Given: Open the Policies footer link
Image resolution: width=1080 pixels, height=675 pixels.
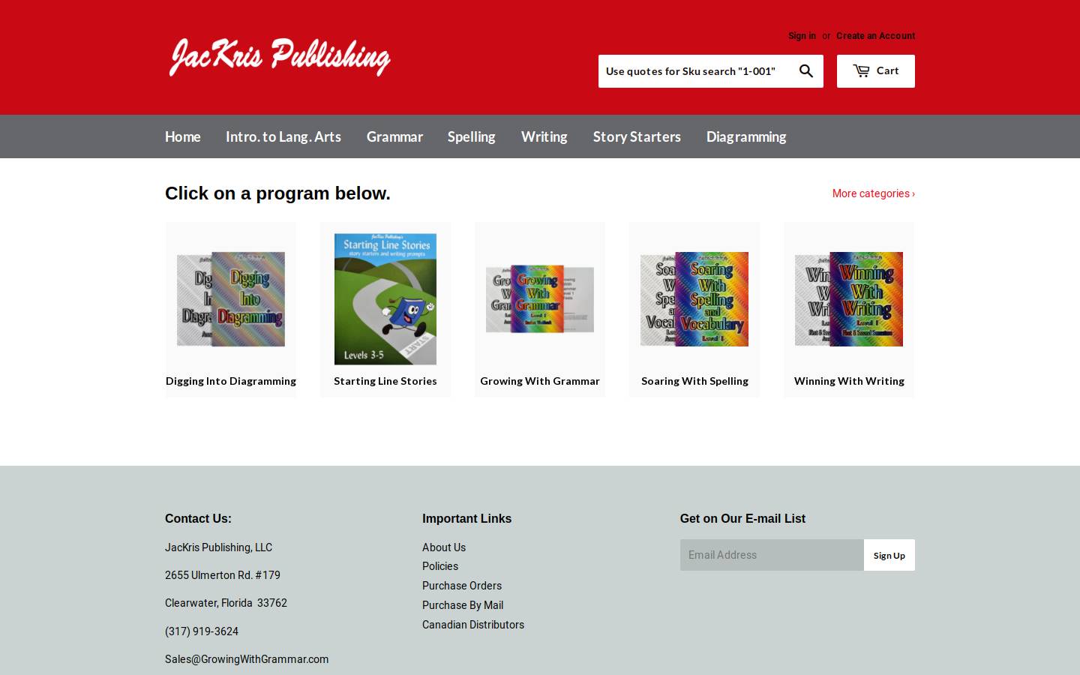Looking at the screenshot, I should 440,566.
